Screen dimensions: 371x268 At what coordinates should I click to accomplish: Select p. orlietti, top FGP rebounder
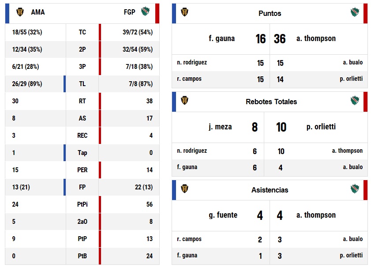pos(321,127)
